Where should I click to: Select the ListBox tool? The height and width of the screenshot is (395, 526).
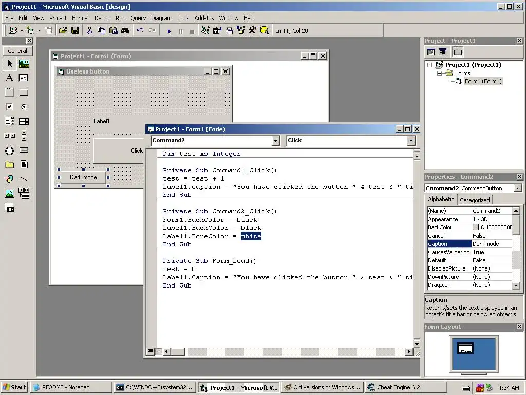click(x=24, y=121)
